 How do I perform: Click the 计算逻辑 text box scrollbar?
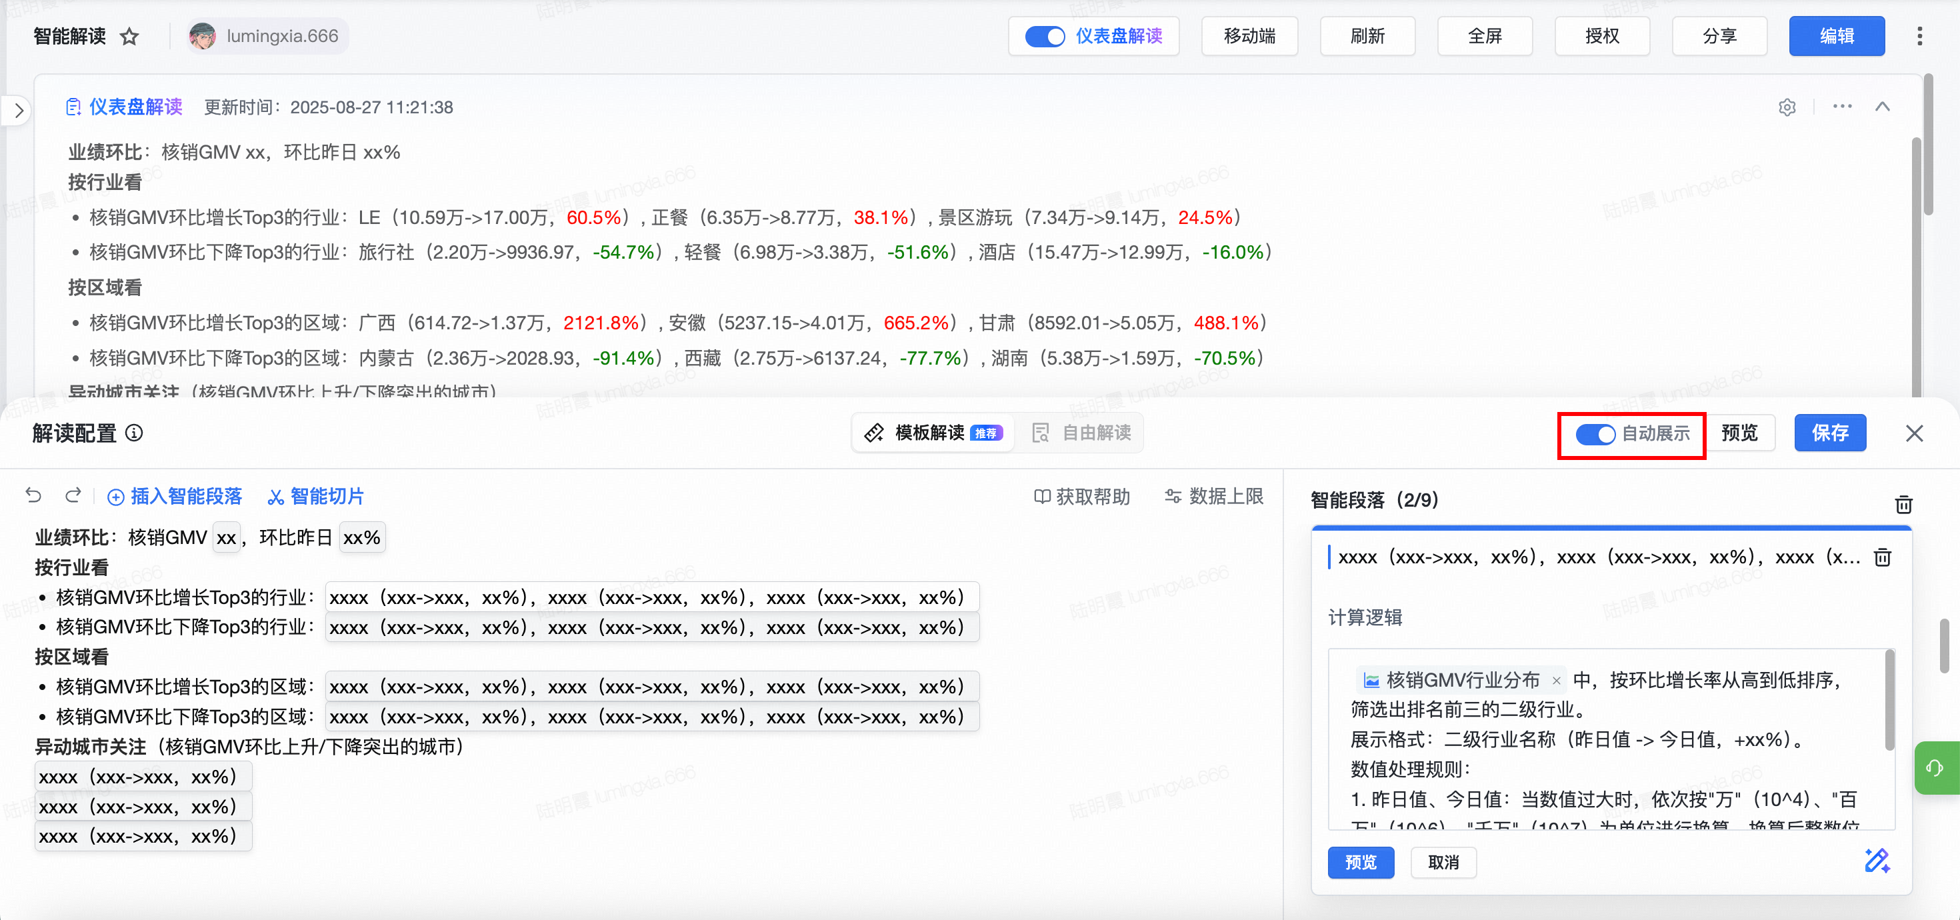1889,700
